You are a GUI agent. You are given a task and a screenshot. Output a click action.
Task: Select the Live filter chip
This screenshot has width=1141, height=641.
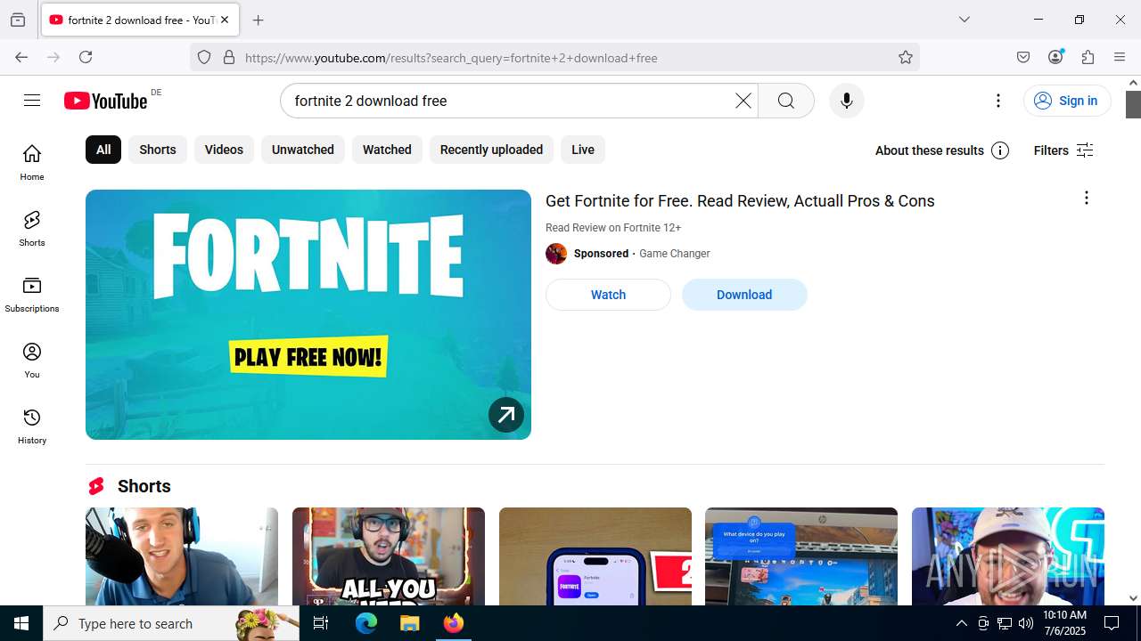point(583,150)
